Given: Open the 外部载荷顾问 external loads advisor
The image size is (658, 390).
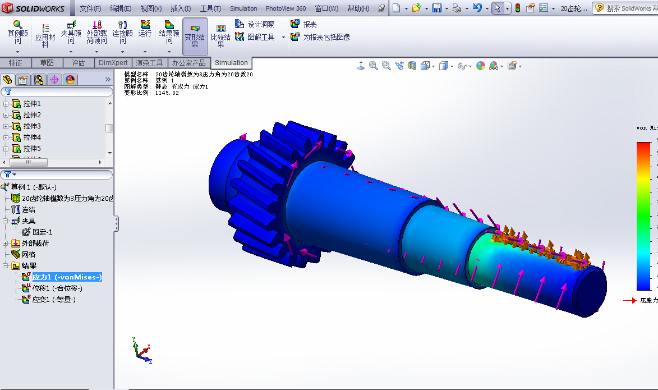Looking at the screenshot, I should [96, 33].
